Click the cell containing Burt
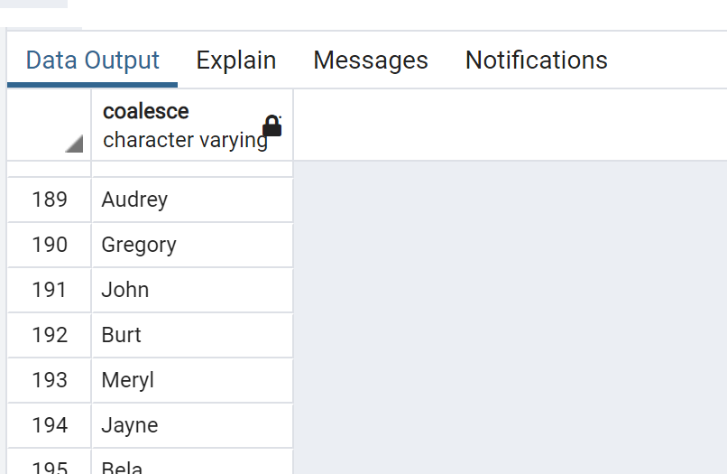This screenshot has width=727, height=474. coord(192,335)
